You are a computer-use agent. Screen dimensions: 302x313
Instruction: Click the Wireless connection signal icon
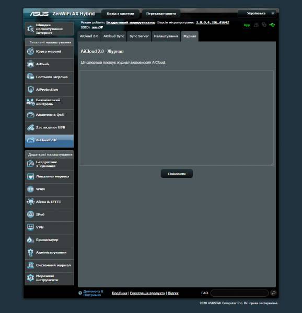(30, 164)
